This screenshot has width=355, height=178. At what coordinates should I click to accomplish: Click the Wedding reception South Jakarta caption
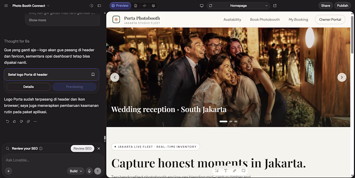tap(169, 110)
